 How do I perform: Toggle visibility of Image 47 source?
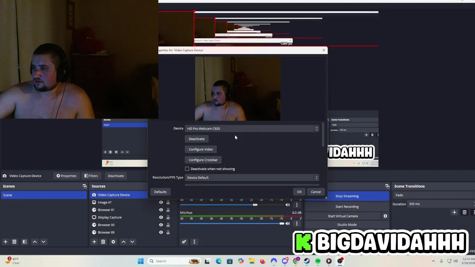(x=161, y=202)
